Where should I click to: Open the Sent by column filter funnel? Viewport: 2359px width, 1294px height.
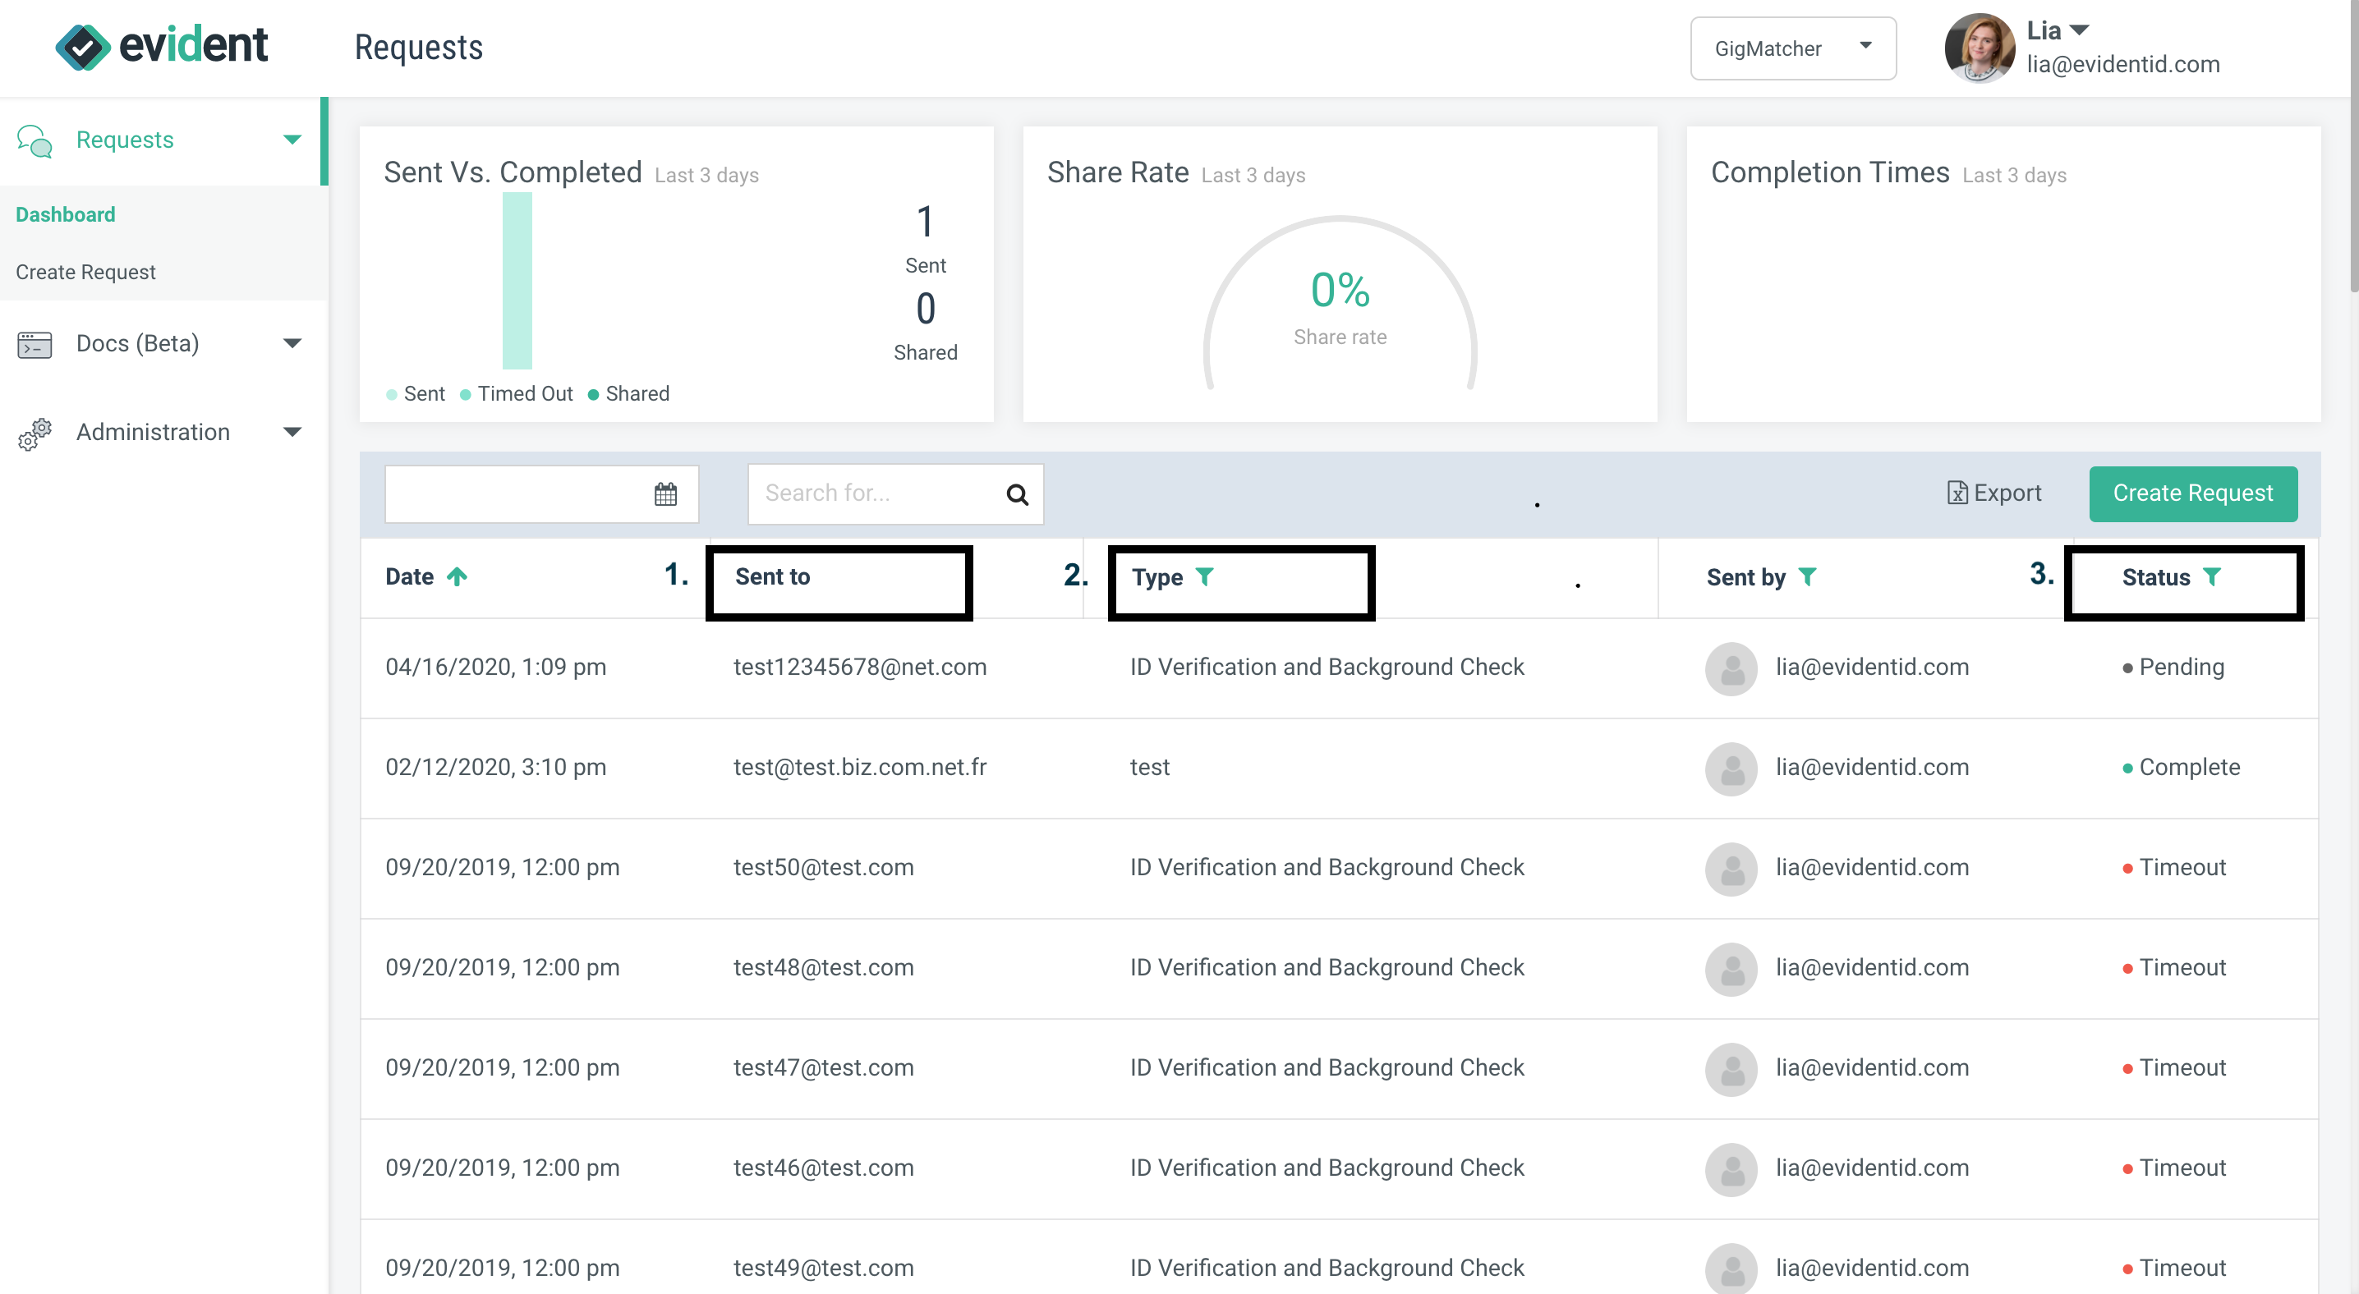point(1809,576)
